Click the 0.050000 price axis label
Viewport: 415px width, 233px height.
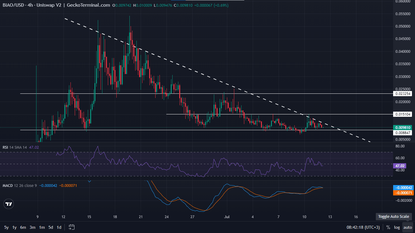pos(403,26)
